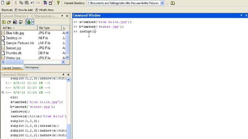Click the imshow() line in Command Window
Image resolution: width=248 pixels, height=139 pixels.
pos(88,31)
